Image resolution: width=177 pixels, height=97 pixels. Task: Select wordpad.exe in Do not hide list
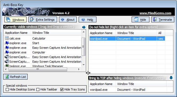click(x=99, y=39)
